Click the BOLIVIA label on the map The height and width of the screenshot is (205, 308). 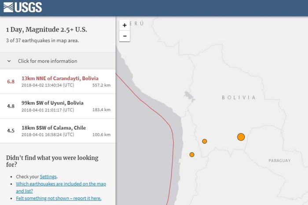coord(238,98)
